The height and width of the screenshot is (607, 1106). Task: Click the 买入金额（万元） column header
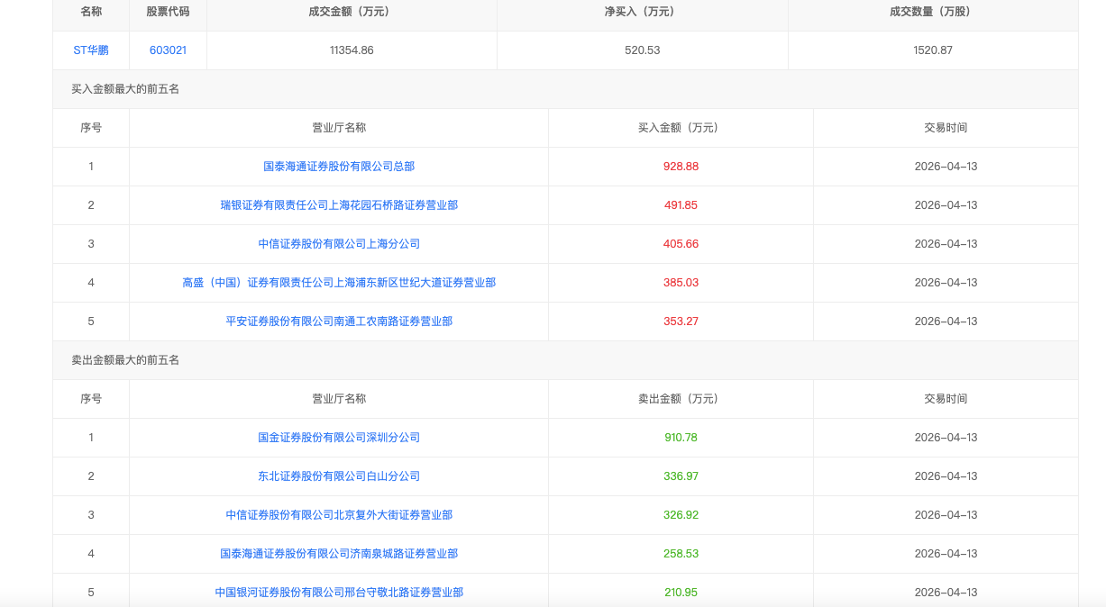coord(681,128)
